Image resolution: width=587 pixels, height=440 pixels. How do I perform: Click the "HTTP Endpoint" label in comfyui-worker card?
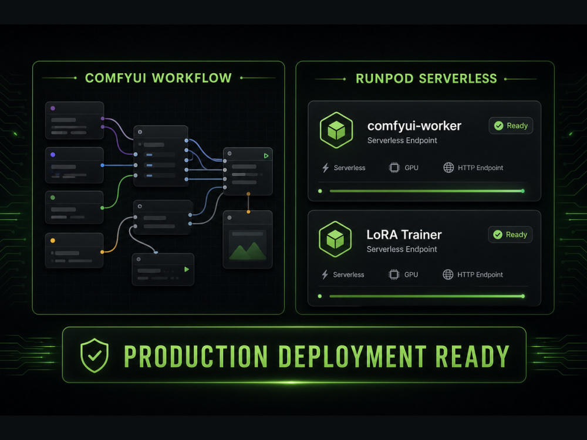[x=480, y=168]
